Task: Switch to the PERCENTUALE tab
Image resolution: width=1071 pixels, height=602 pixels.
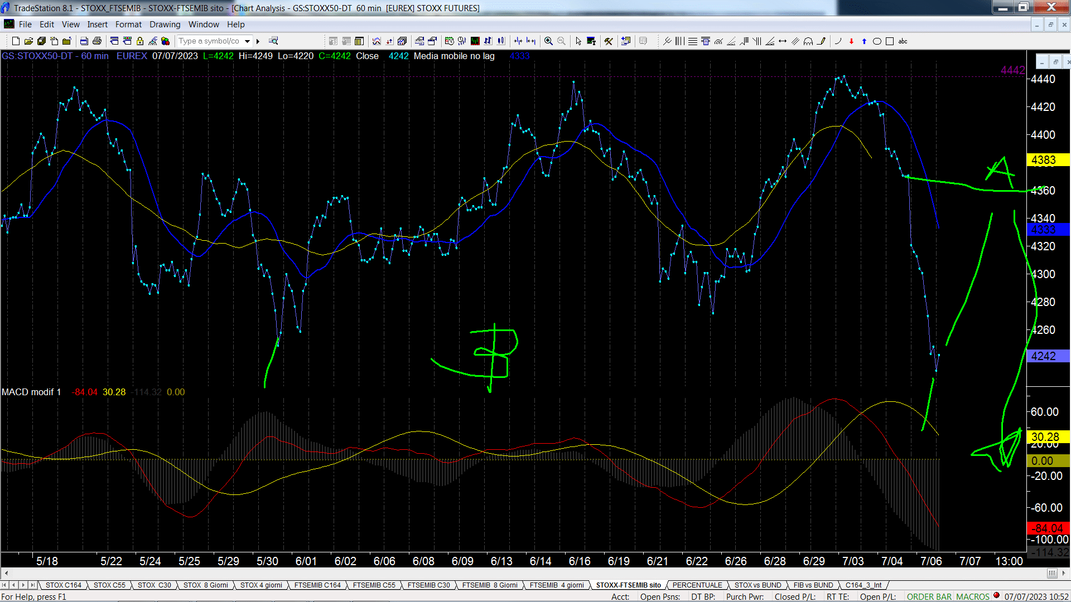Action: coord(697,585)
